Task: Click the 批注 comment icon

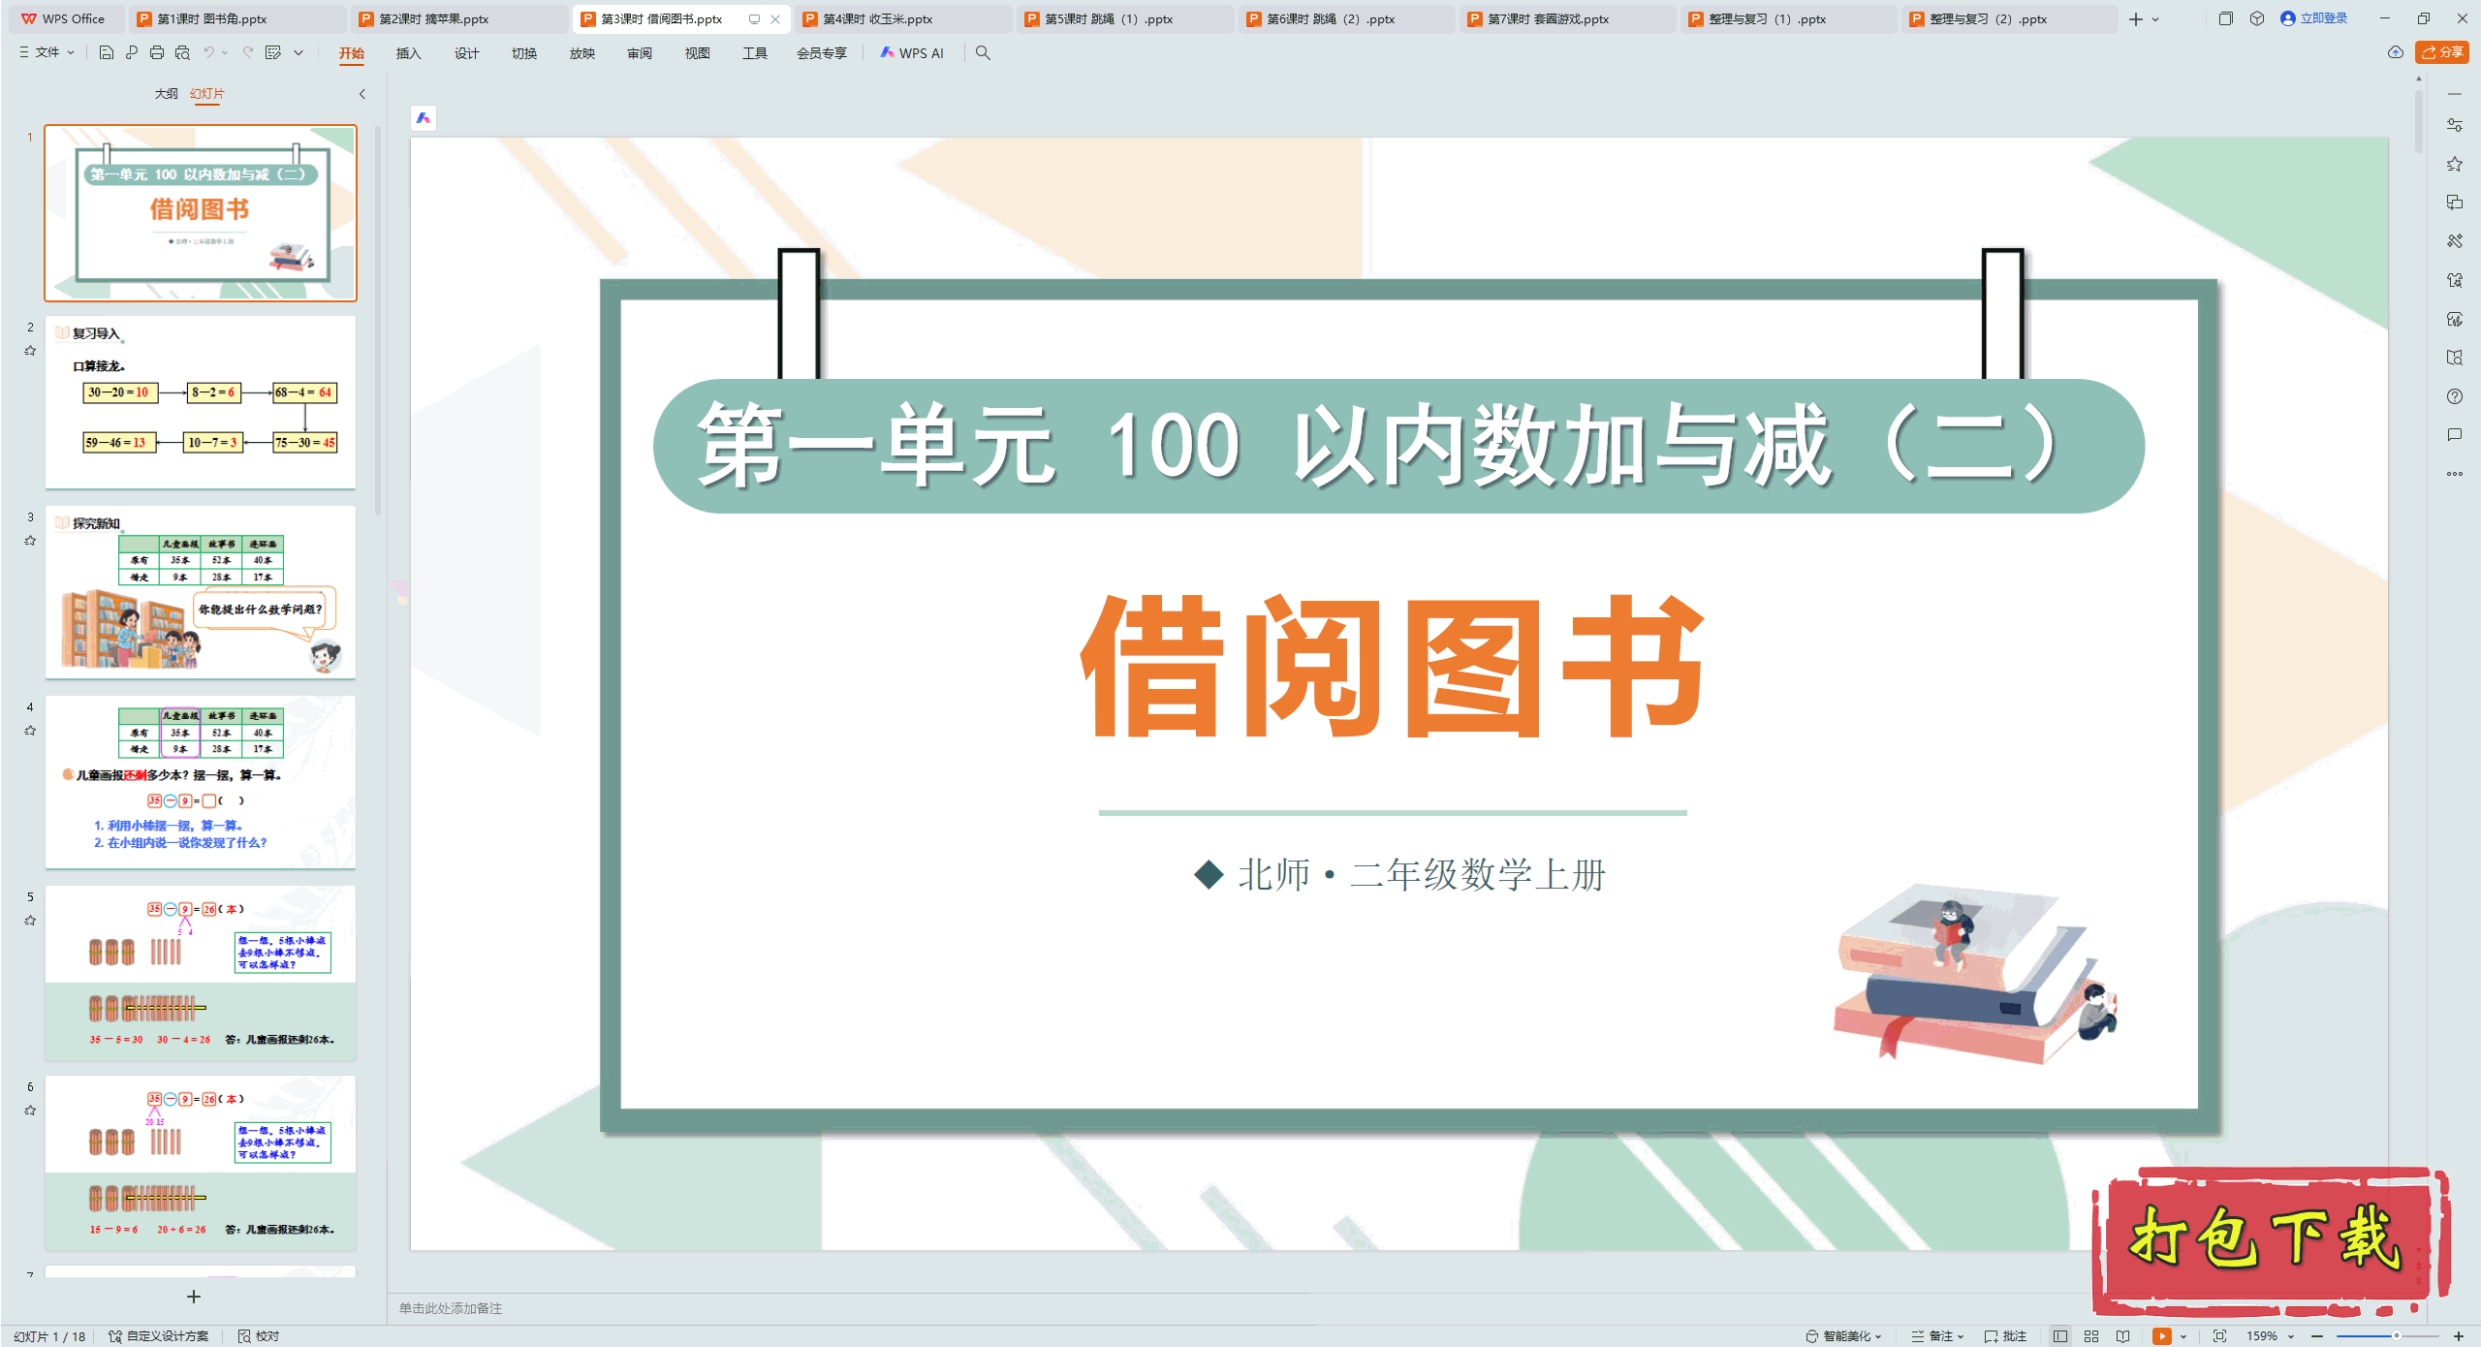Action: point(2004,1334)
